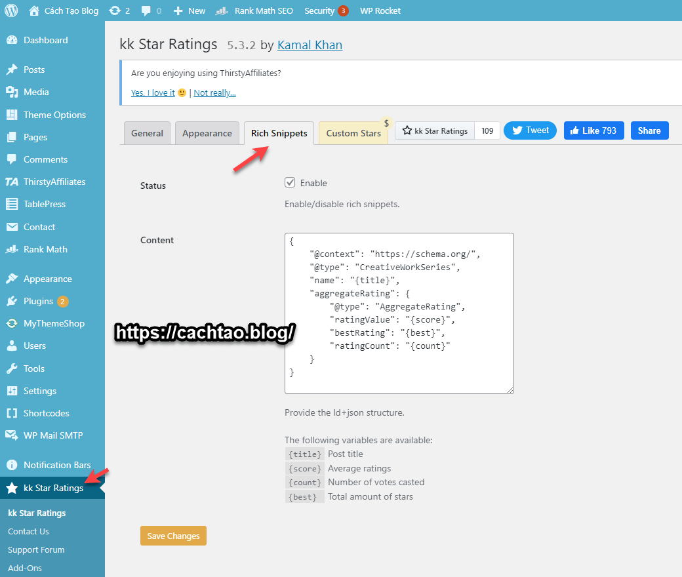Click Save Changes button

173,536
